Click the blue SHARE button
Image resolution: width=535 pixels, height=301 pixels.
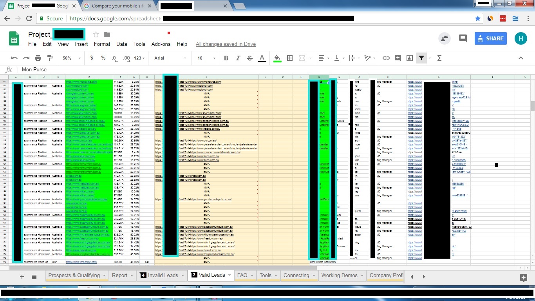point(490,38)
